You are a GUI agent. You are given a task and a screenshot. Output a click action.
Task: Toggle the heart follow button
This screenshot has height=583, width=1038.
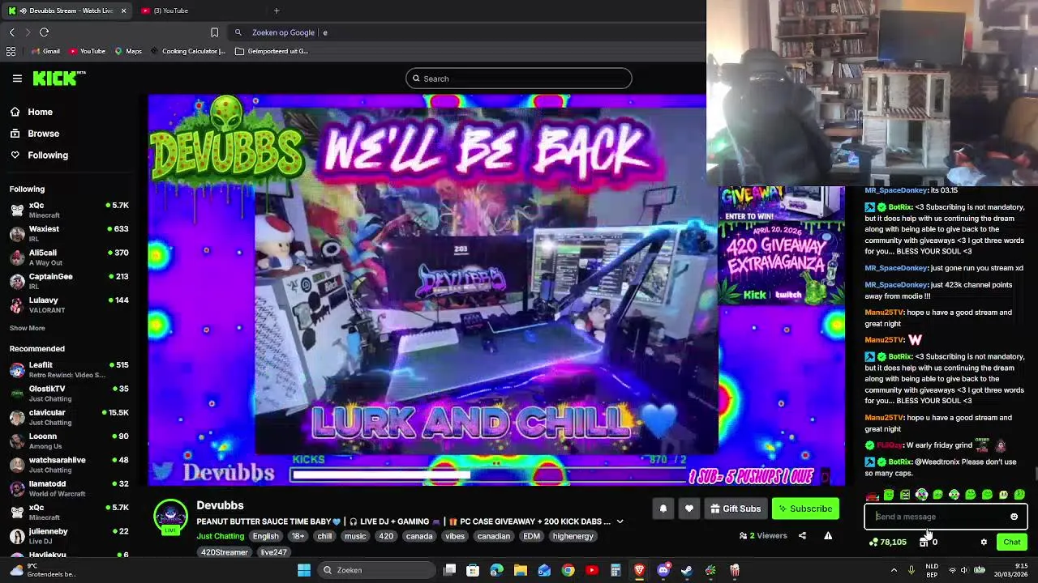[688, 509]
